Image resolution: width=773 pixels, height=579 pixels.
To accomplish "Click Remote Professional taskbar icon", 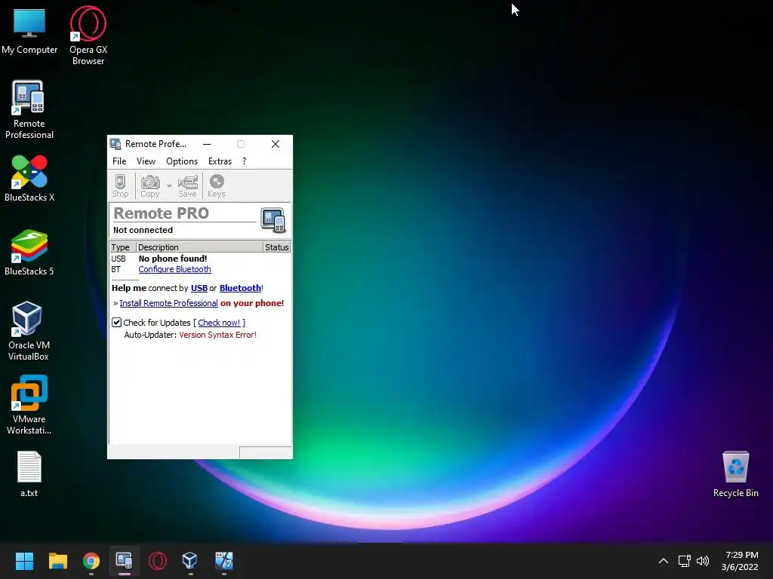I will tap(125, 561).
